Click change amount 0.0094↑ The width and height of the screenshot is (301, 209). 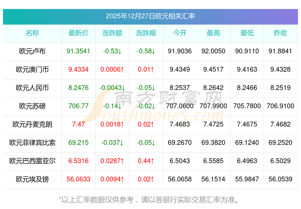pyautogui.click(x=112, y=179)
